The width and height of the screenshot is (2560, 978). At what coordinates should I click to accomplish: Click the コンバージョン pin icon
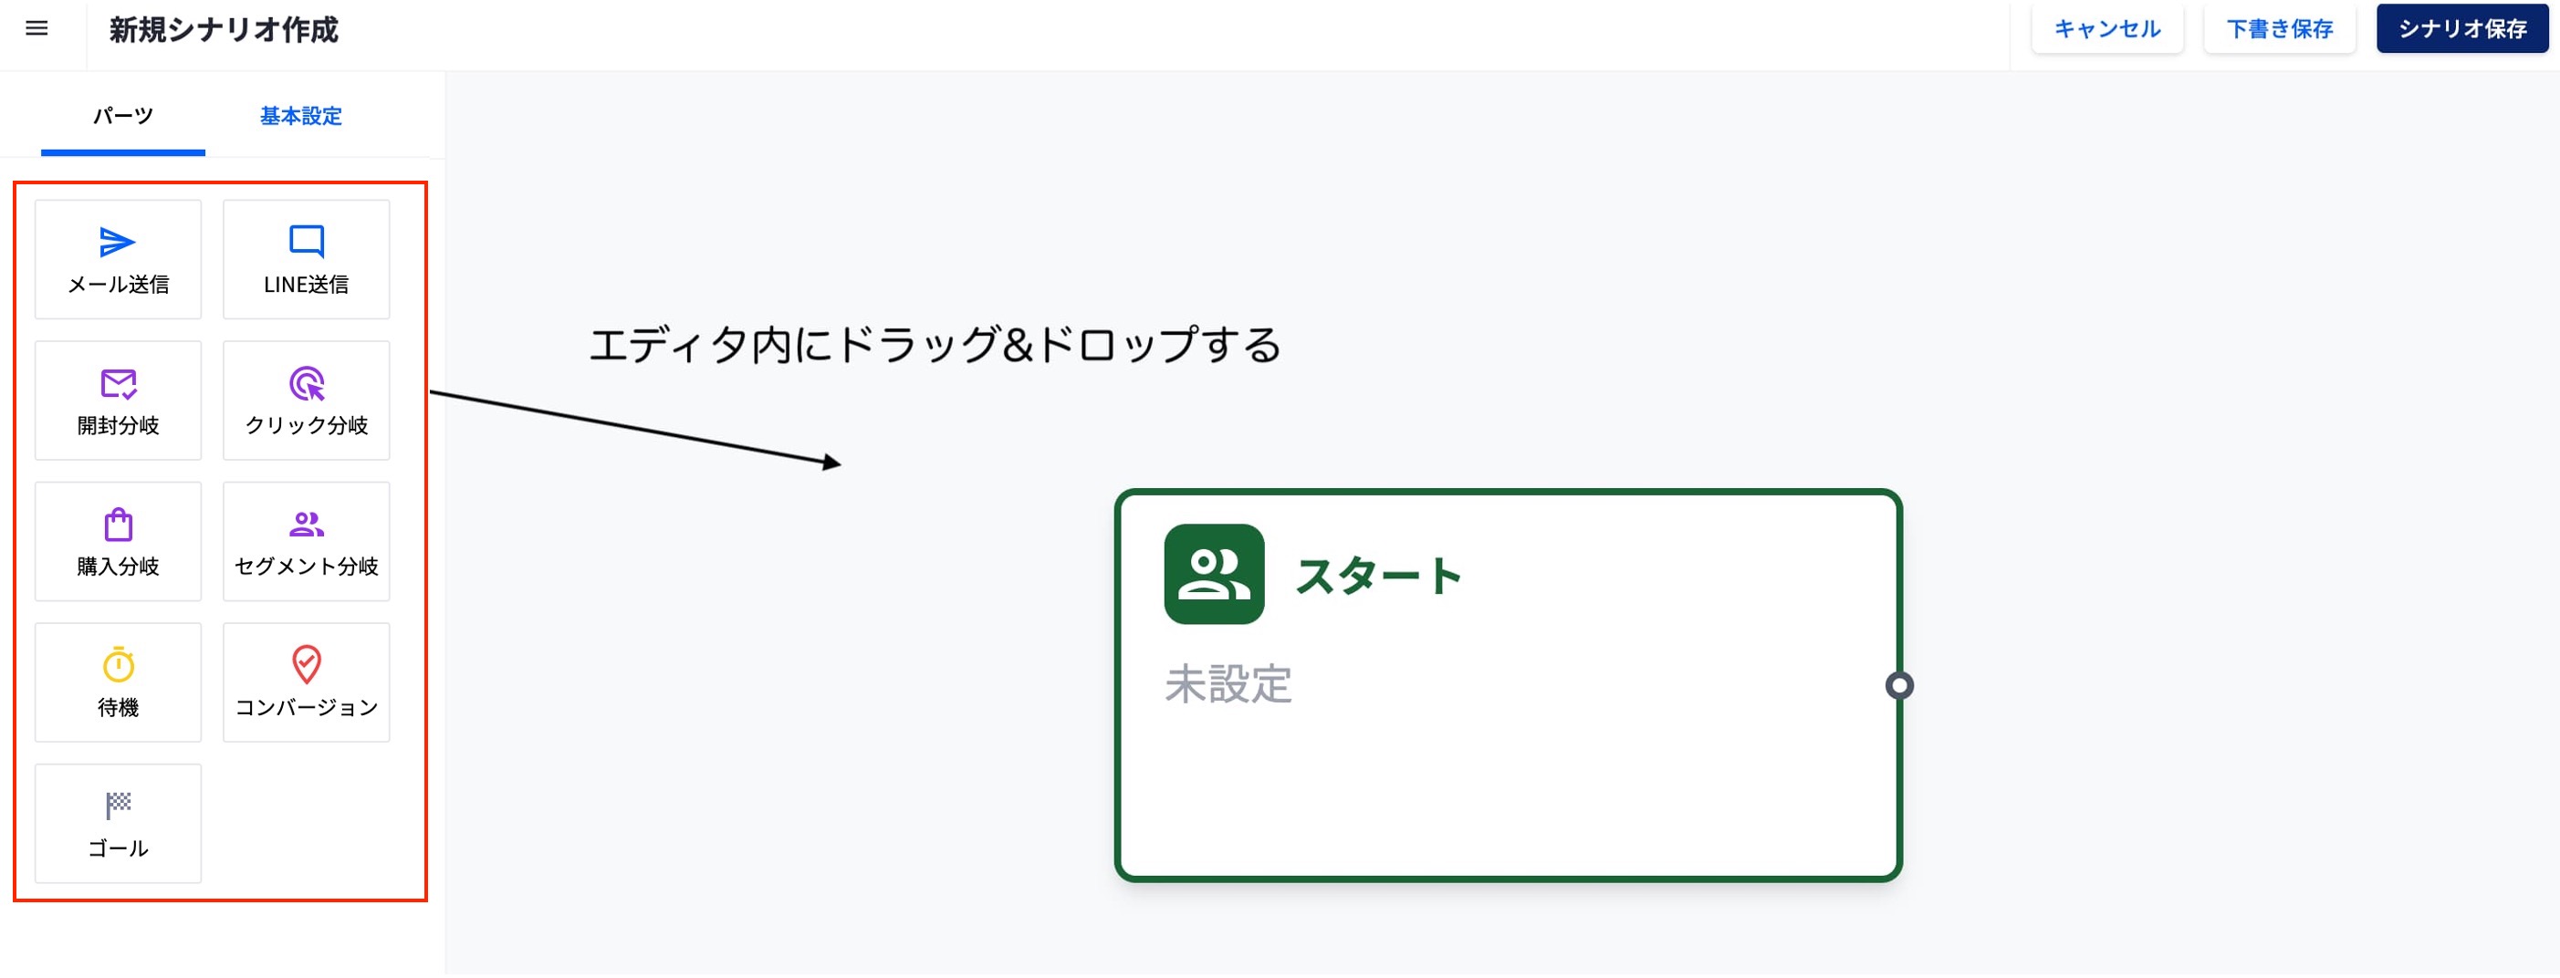[x=306, y=665]
